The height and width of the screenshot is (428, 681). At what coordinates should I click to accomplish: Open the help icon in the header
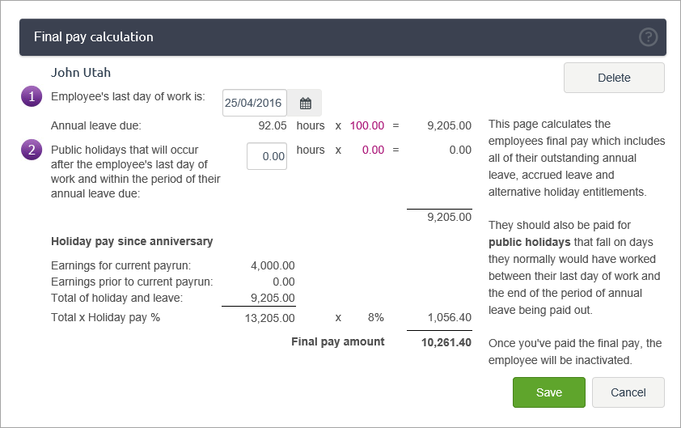tap(648, 37)
